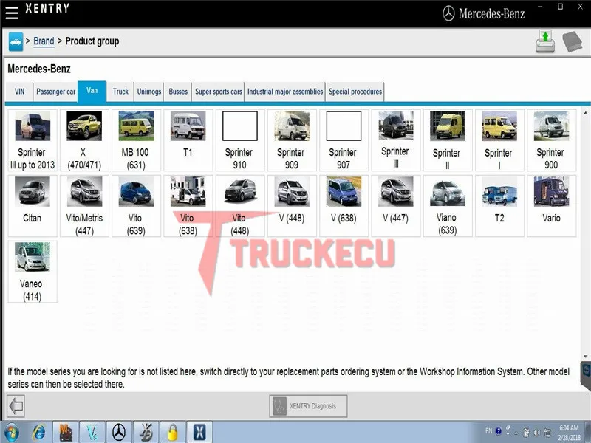Switch to the Busses tab
This screenshot has width=591, height=443.
[x=178, y=92]
